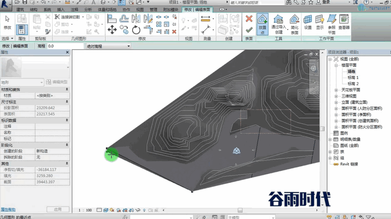
Task: Click 编辑类型 (Edit Type) button
Action: tap(57, 82)
